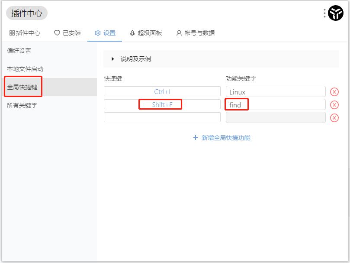Open the three-dot overflow menu
The height and width of the screenshot is (263, 350).
(324, 13)
